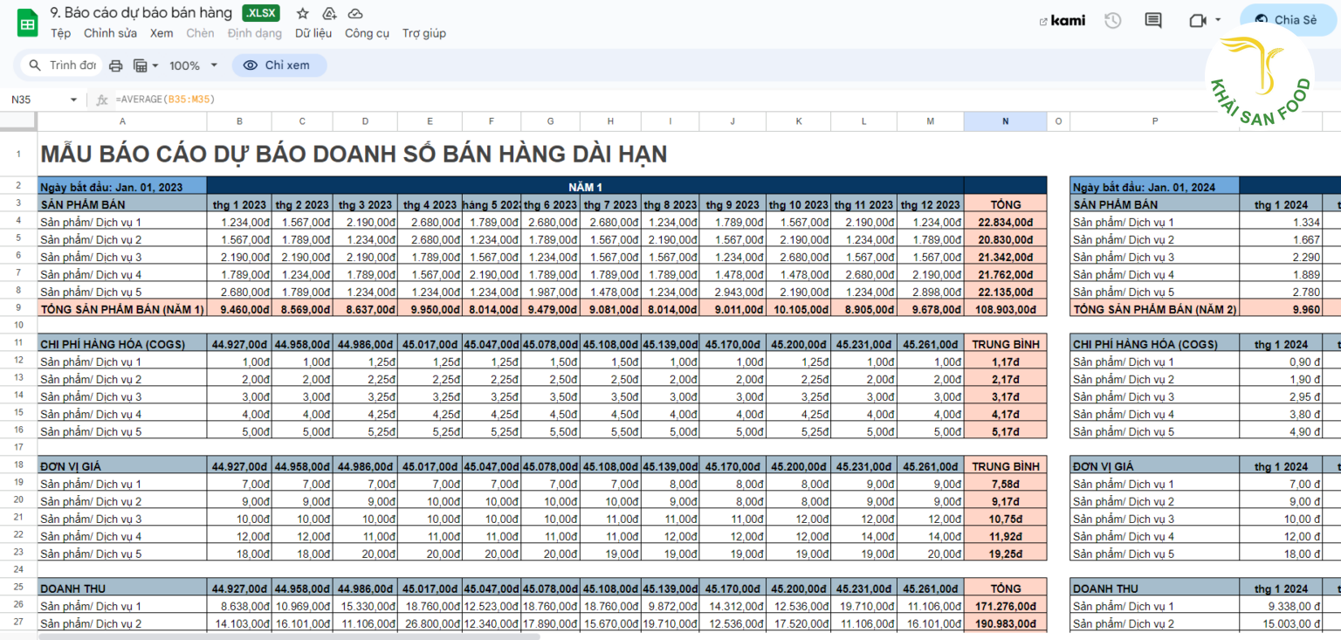The width and height of the screenshot is (1341, 640).
Task: Click the TỔNG SẢN PHẨM BÁN (NĂM 2) cell
Action: tap(1154, 309)
